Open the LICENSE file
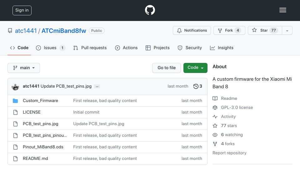This screenshot has width=300, height=169. pos(32,112)
